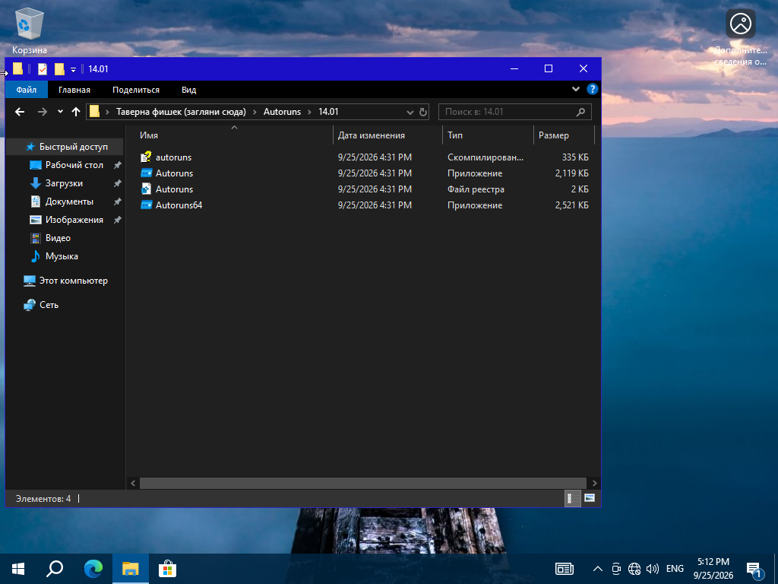Click the 335 КБ size cell
The image size is (778, 584).
pos(575,157)
